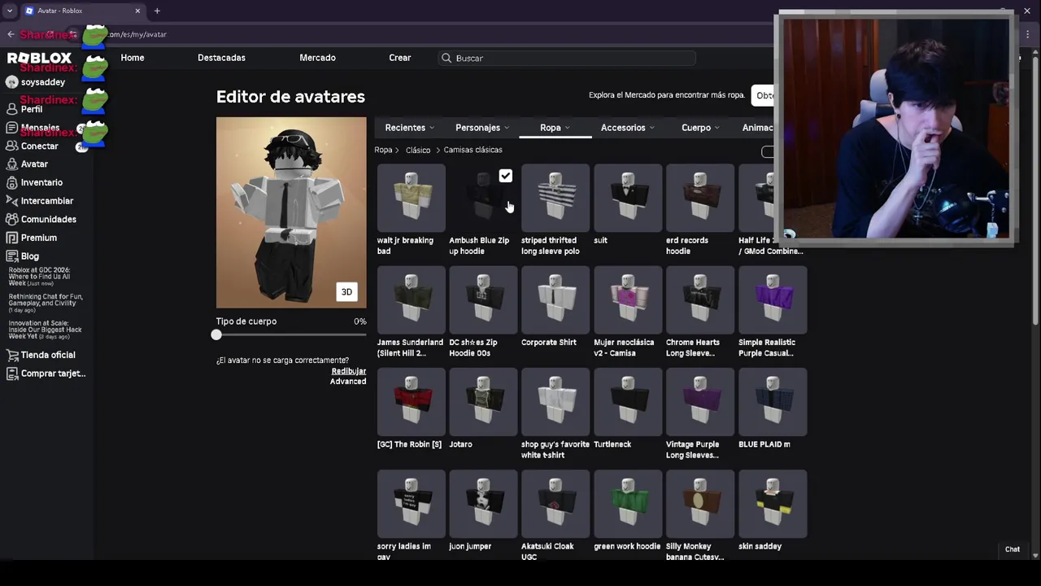The image size is (1041, 586).
Task: Equip the DC shoes Zip Hoodie 00s
Action: (483, 300)
